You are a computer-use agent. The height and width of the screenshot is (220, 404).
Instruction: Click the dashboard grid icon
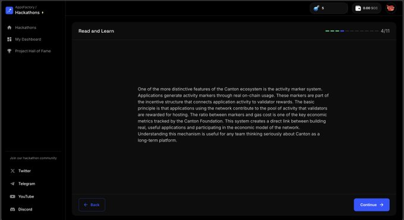tap(10, 39)
